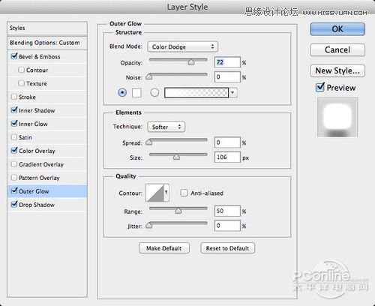The image size is (375, 306).
Task: Toggle the Preview checkbox
Action: coord(320,87)
